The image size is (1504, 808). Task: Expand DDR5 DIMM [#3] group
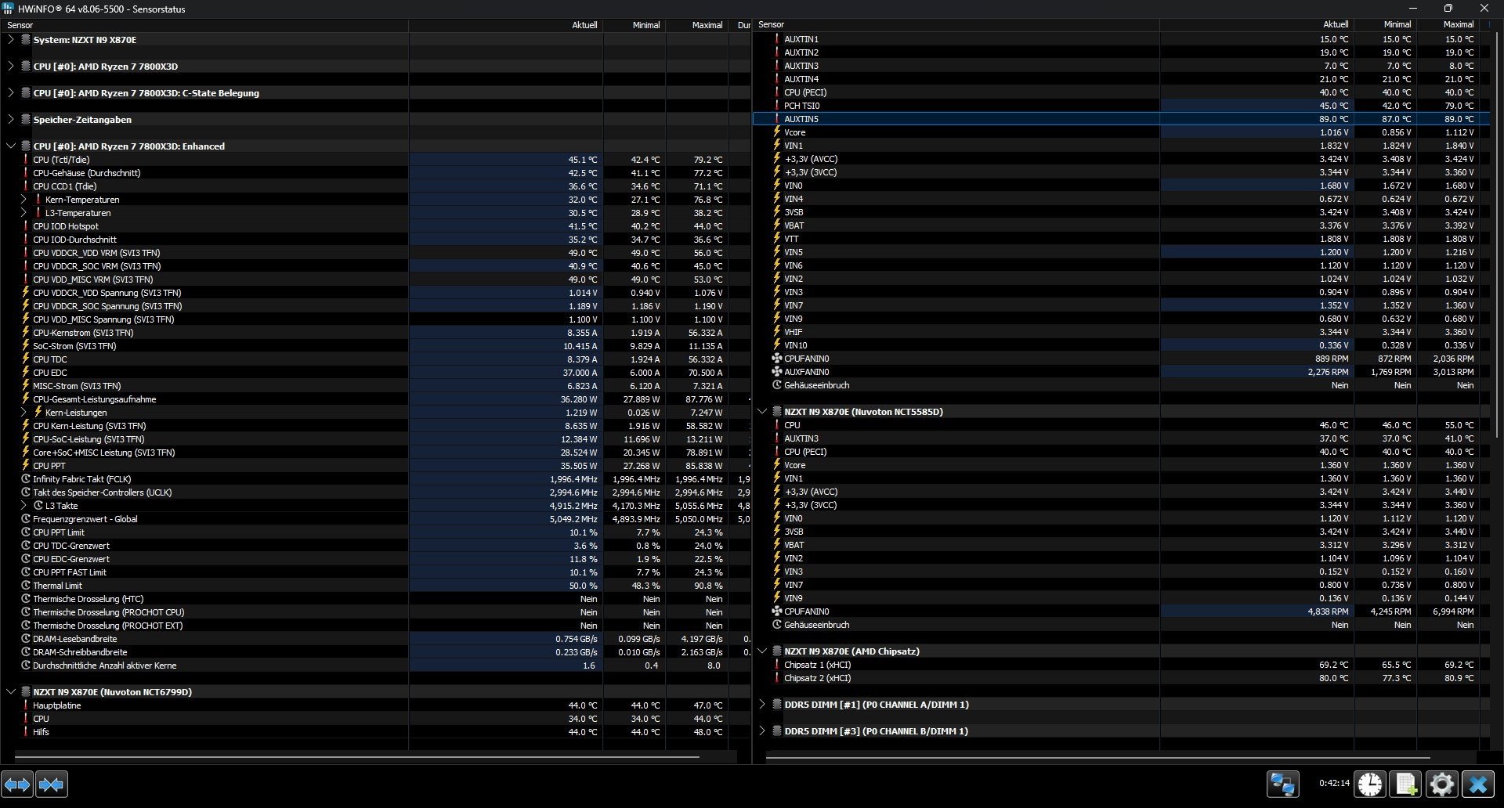[762, 731]
